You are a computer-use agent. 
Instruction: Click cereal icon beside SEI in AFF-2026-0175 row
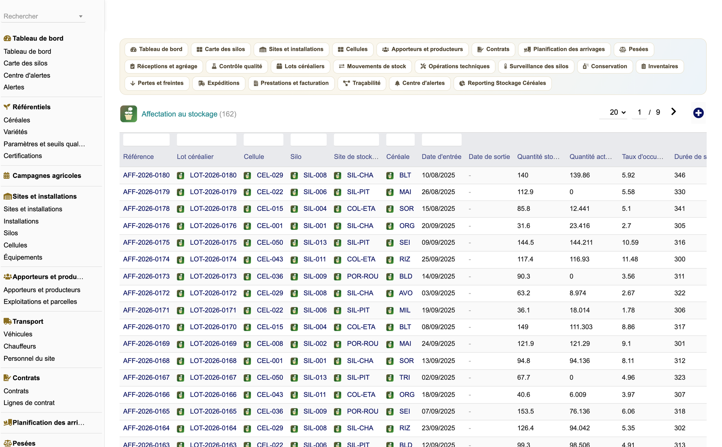pos(390,243)
